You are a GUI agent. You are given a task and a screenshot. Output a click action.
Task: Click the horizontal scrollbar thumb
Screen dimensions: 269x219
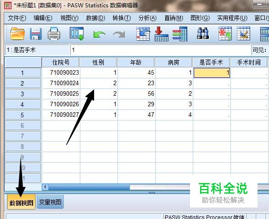[x=89, y=187]
